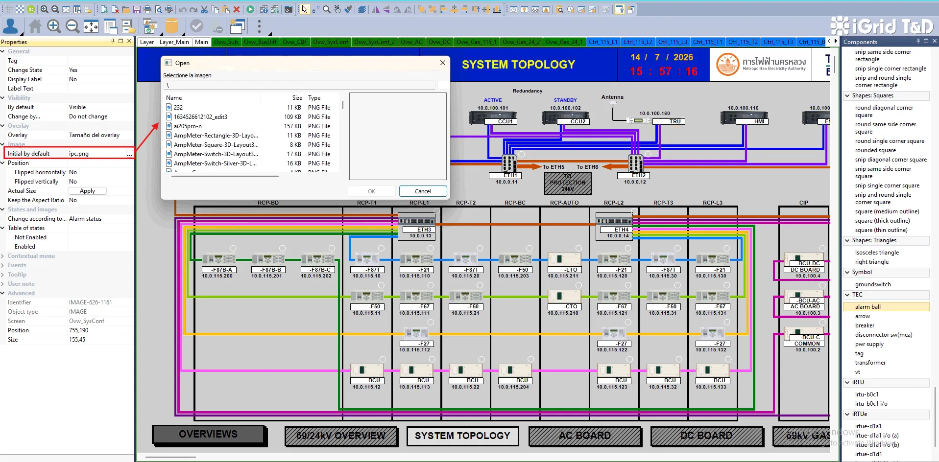Viewport: 939px width, 462px height.
Task: Expand the Contextual menu section
Action: [3, 256]
